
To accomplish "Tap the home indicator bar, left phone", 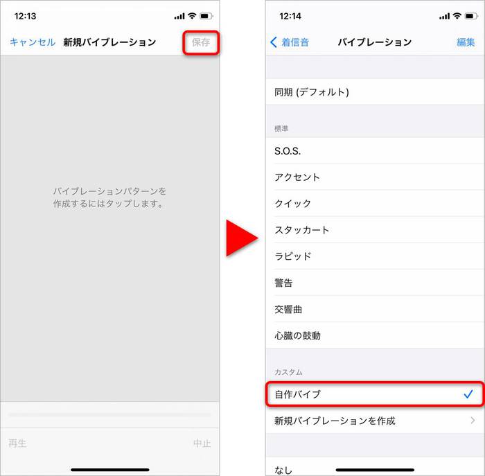I will (x=109, y=470).
